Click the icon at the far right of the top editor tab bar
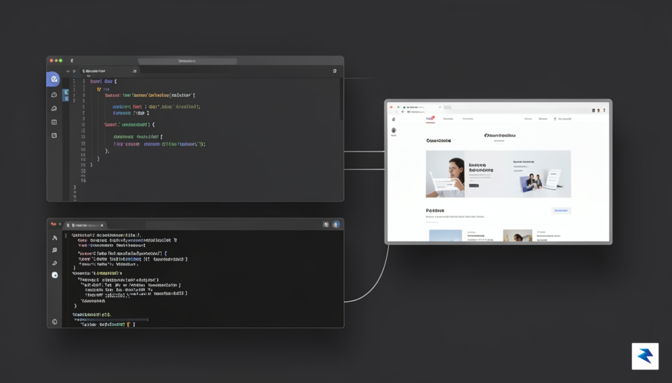 (335, 71)
